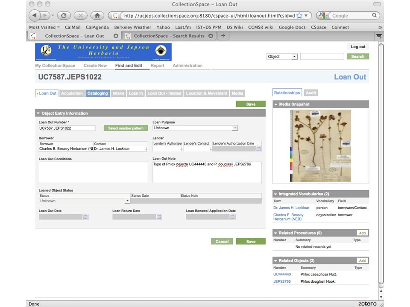Switch to the Cataloging tab

coord(97,93)
